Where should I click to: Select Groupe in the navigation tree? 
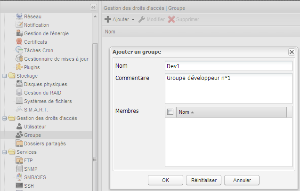[x=32, y=135]
